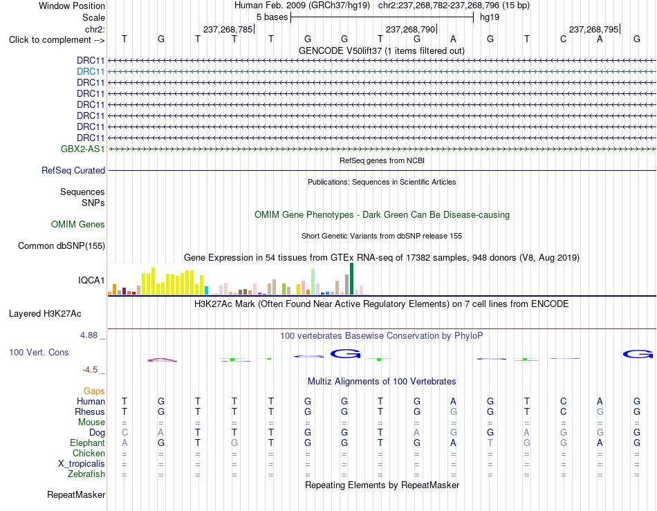Click the 237,268,795 coordinate marker
Image resolution: width=657 pixels, height=511 pixels.
(x=594, y=29)
